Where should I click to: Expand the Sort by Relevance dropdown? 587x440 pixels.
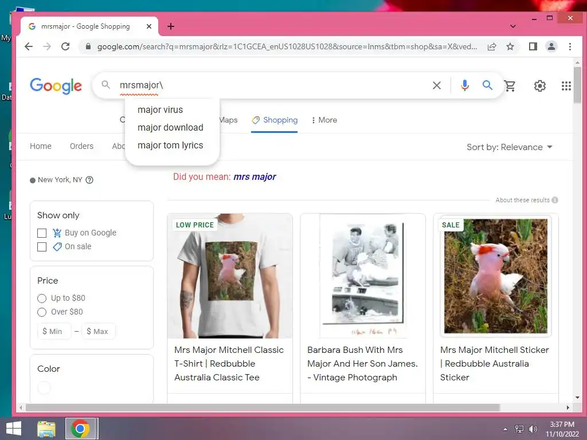(510, 147)
